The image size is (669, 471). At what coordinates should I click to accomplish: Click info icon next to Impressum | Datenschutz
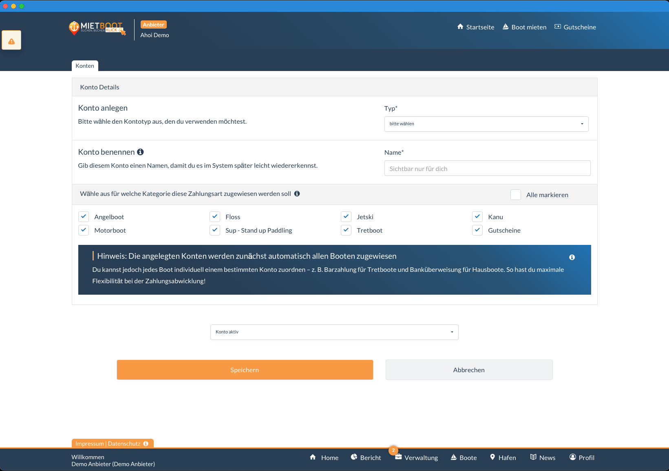(x=146, y=444)
